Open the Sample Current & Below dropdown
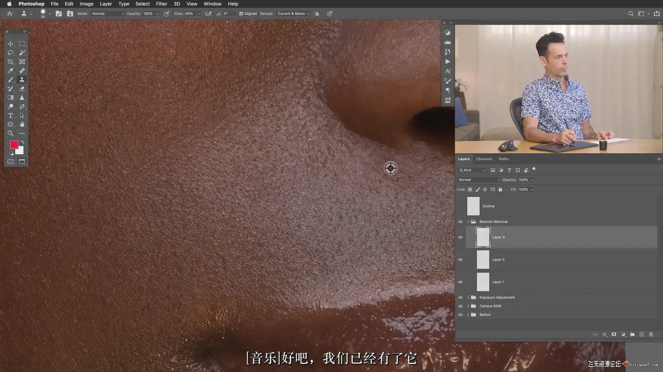This screenshot has height=372, width=663. [293, 14]
